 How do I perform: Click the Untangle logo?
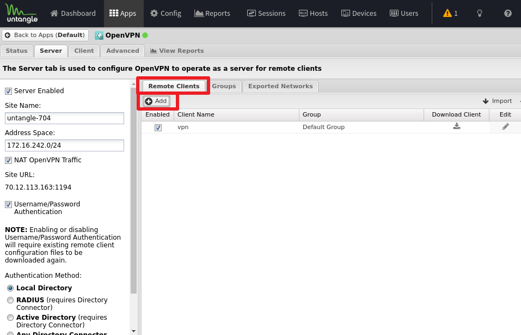(x=22, y=13)
